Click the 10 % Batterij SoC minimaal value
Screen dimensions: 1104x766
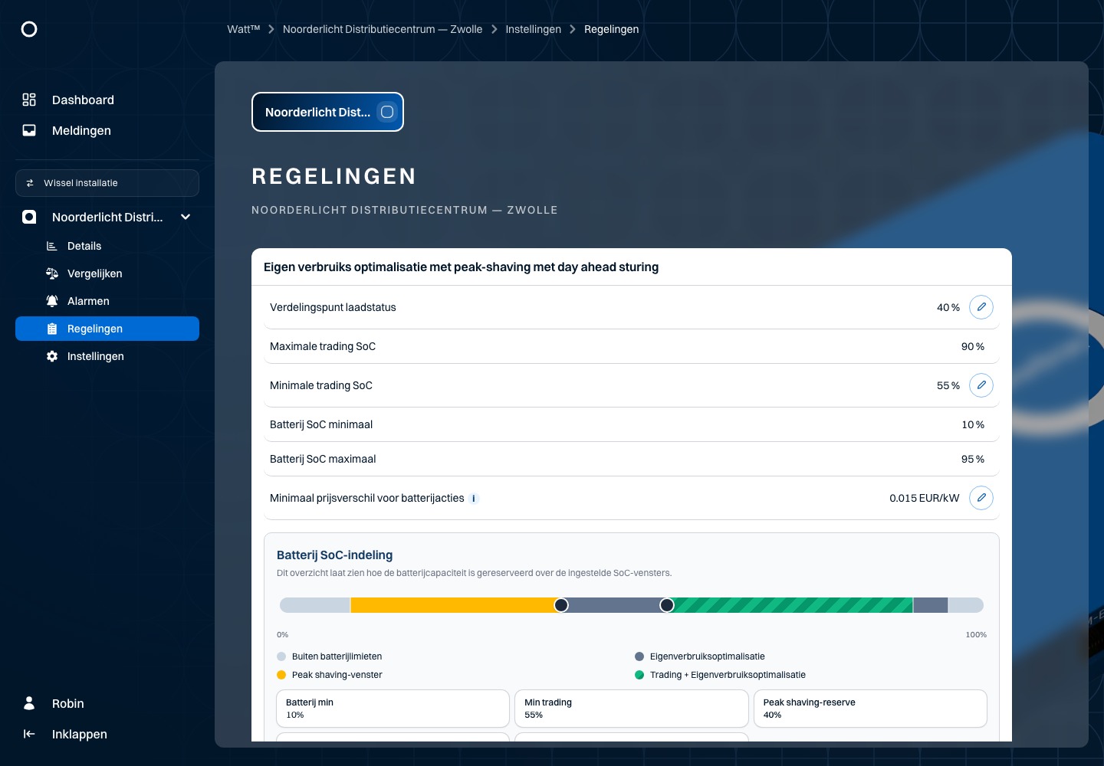973,424
